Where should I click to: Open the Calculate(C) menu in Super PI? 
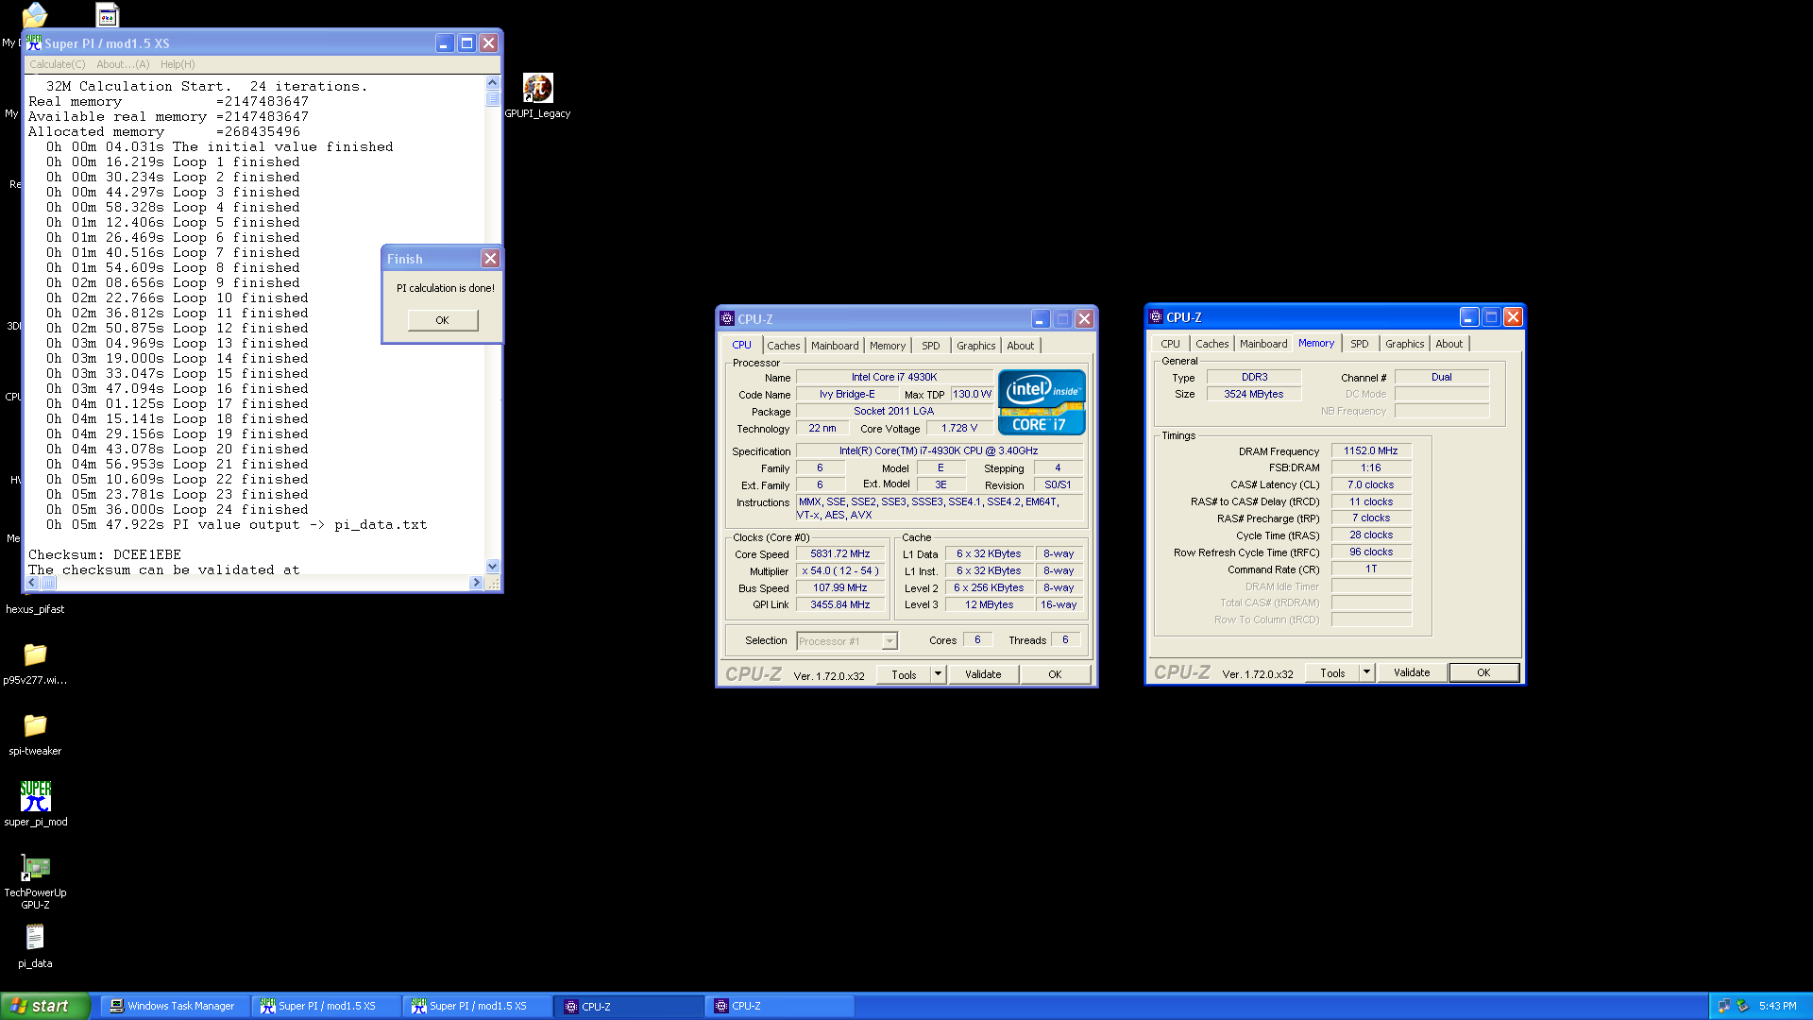point(58,64)
